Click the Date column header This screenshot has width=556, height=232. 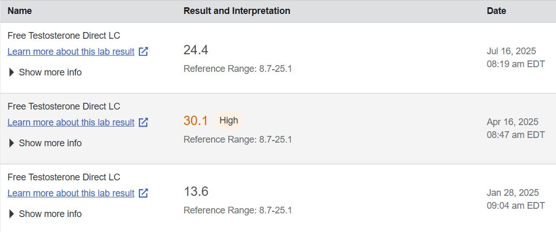(x=496, y=11)
